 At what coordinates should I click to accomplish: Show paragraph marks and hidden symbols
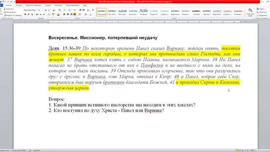coord(93,10)
